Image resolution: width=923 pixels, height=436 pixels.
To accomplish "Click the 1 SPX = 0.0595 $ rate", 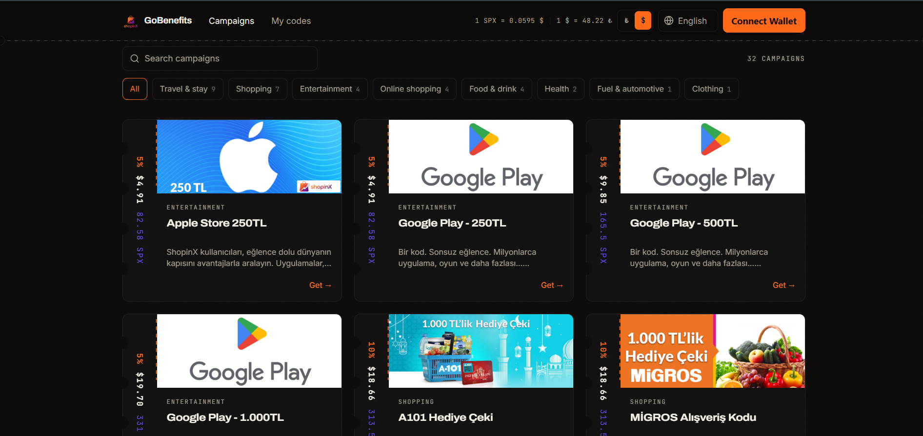I will click(x=509, y=20).
